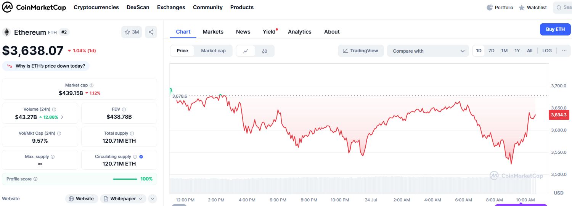Open the Exchanges menu
572x206 pixels.
coord(171,7)
